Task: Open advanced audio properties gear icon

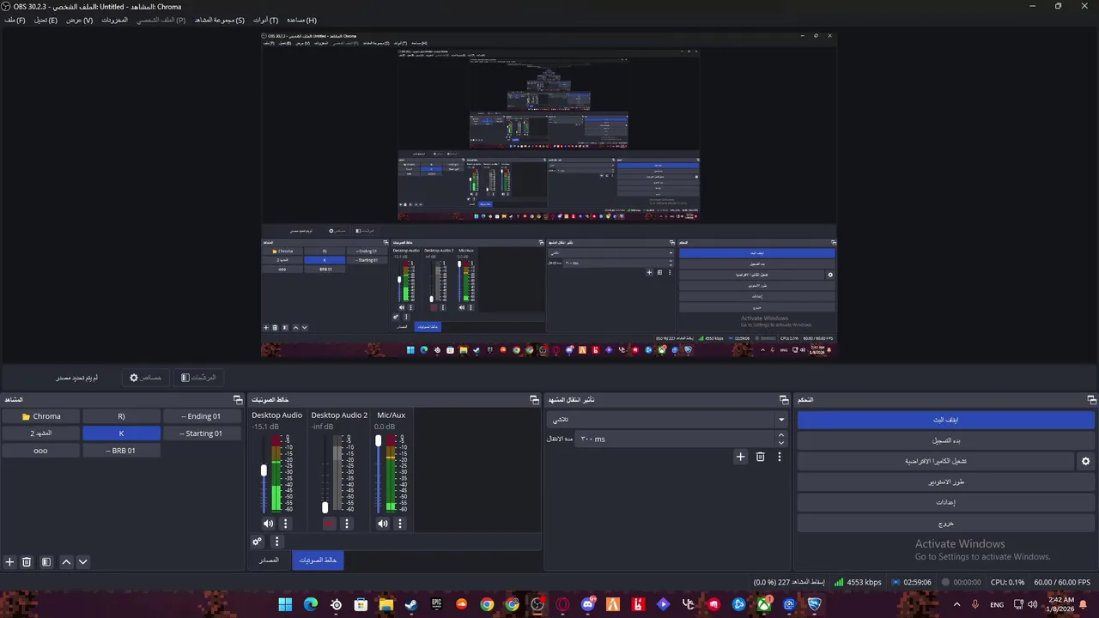Action: 257,542
